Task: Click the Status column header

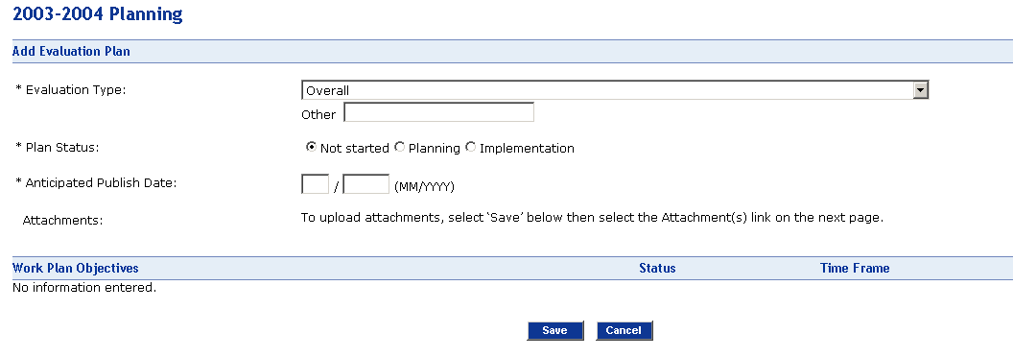Action: coord(657,268)
